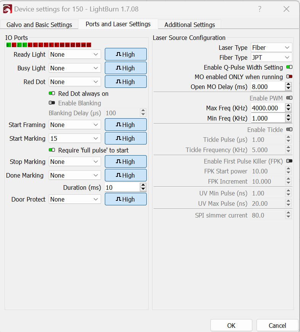The height and width of the screenshot is (332, 300).
Task: Decrease Duration (ms) with down arrow
Action: pyautogui.click(x=143, y=189)
